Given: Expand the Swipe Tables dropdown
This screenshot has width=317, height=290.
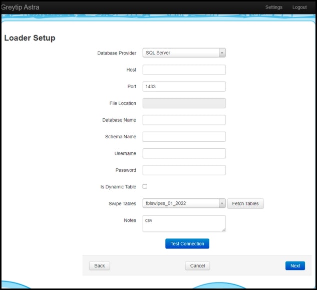Looking at the screenshot, I should point(184,203).
